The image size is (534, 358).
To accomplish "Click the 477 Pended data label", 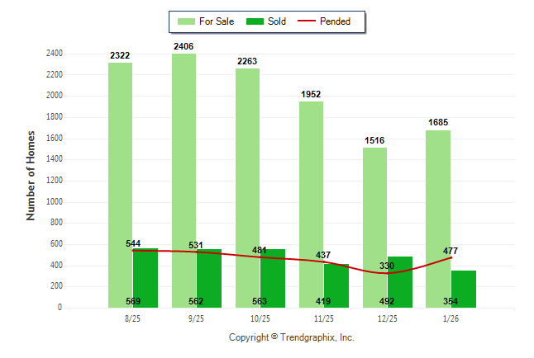I will coord(450,251).
